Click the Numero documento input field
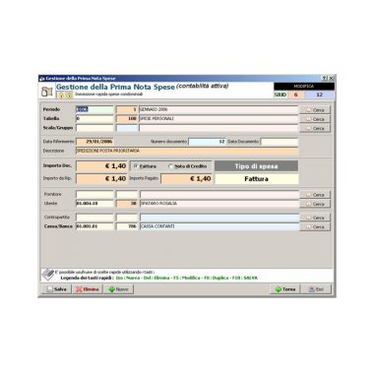The image size is (374, 374). pos(207,142)
